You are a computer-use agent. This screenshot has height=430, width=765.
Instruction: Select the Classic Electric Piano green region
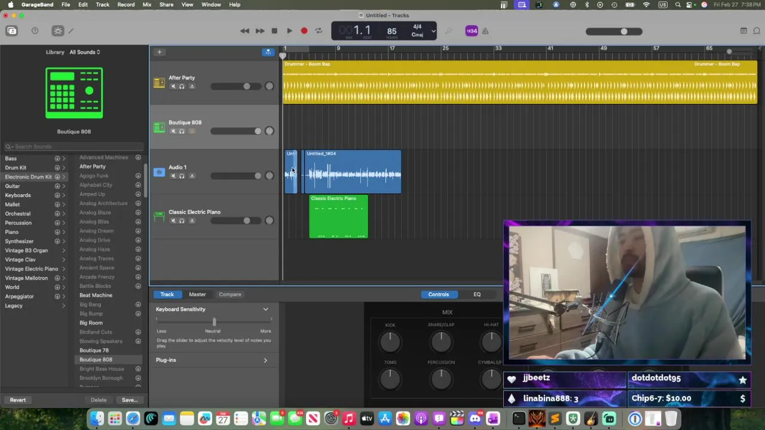pyautogui.click(x=338, y=217)
